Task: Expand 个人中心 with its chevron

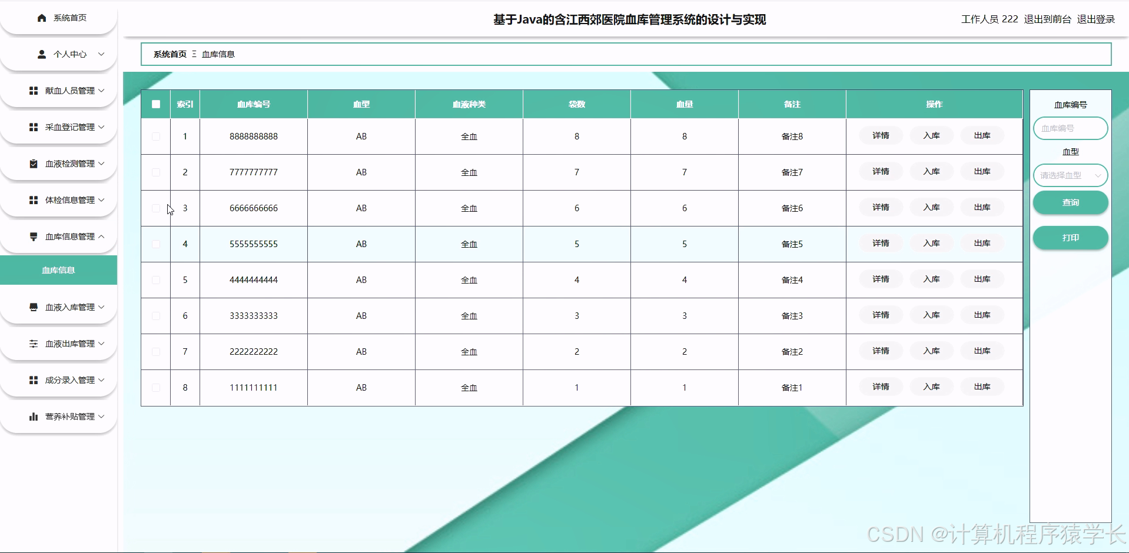Action: [101, 54]
